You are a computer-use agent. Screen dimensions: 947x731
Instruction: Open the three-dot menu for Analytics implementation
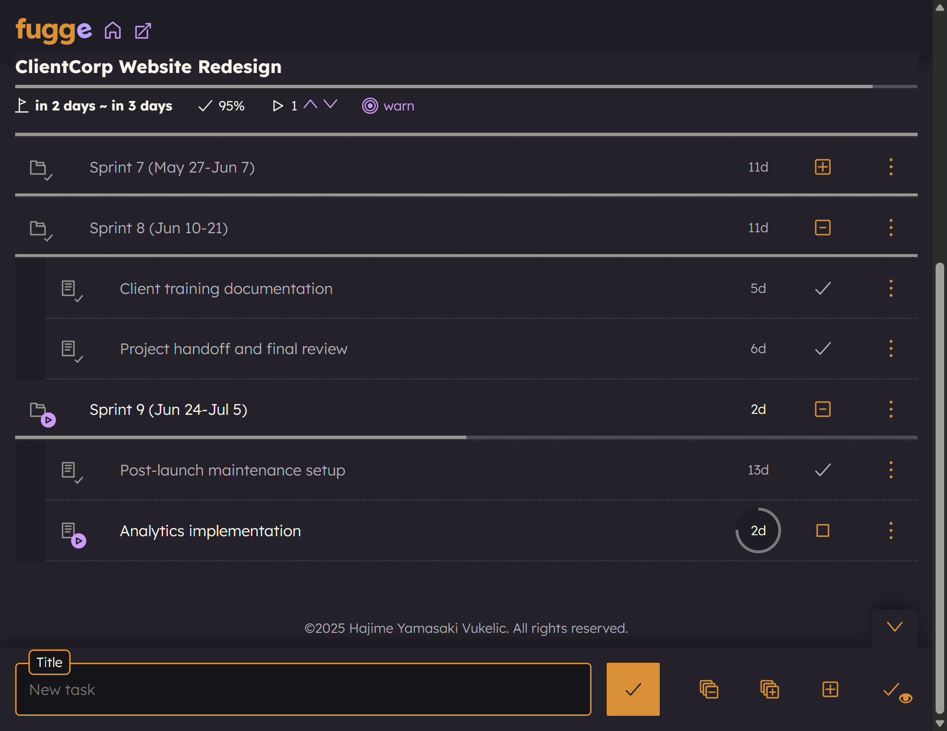click(891, 530)
